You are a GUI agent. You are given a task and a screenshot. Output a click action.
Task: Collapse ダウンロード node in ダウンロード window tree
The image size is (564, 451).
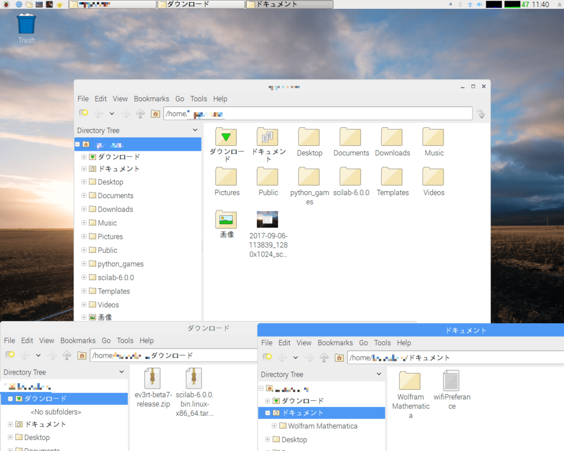[10, 399]
